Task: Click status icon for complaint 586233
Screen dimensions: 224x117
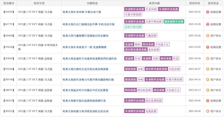Action: pos(208,101)
